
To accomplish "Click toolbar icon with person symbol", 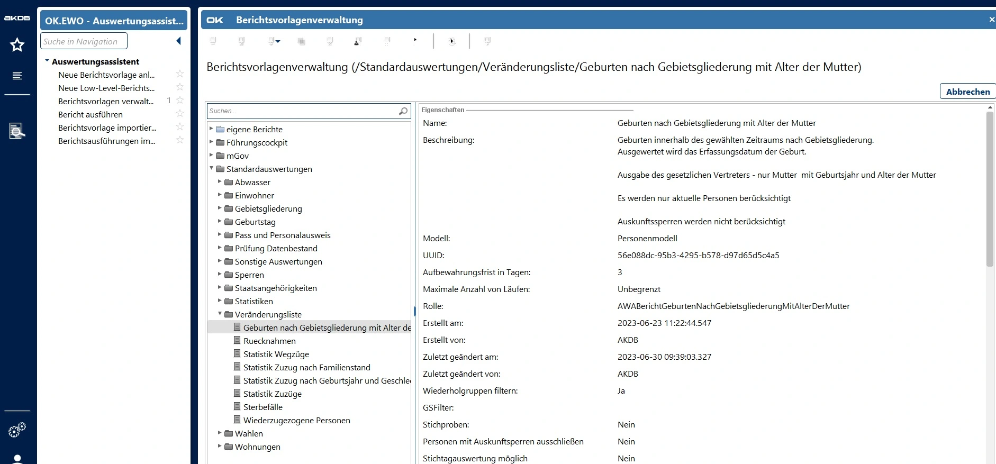I will [x=357, y=41].
